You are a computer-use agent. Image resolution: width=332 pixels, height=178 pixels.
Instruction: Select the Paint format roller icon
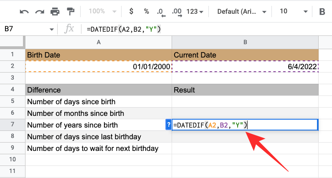[70, 11]
